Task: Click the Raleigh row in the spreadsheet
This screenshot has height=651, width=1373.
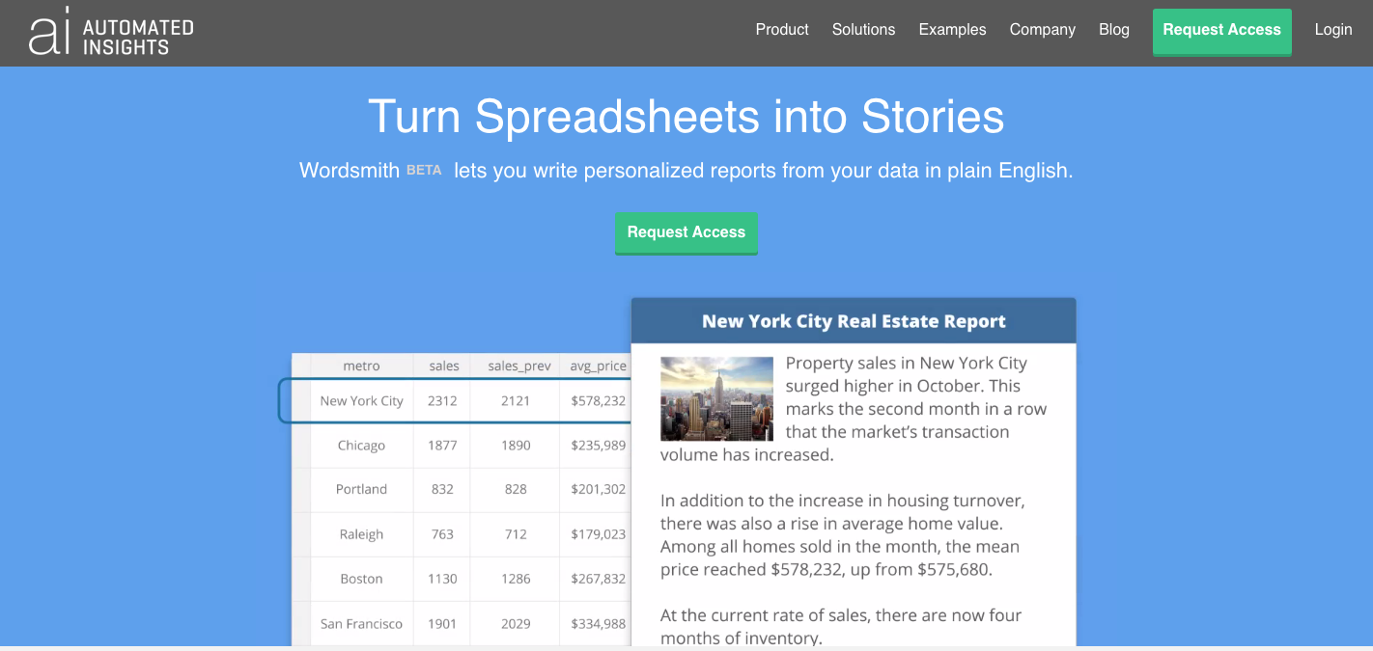Action: (361, 534)
